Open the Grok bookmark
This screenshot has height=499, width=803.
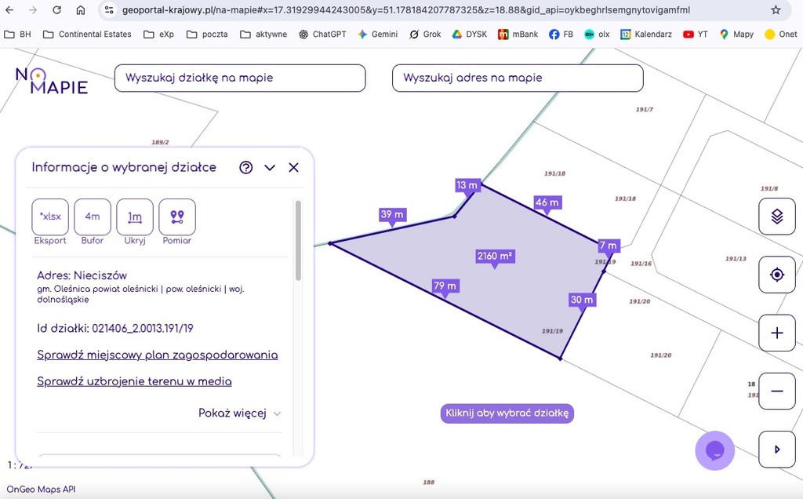pos(425,35)
